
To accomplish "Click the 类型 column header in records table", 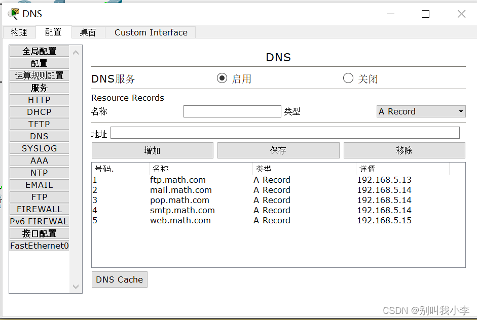I will pos(304,169).
